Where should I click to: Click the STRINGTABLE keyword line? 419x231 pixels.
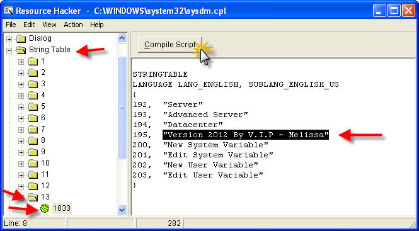pyautogui.click(x=160, y=74)
